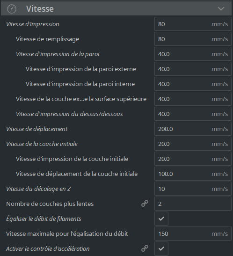Select Vitesse maximale pour l'égalisation du débit field
The image size is (233, 256).
click(193, 234)
